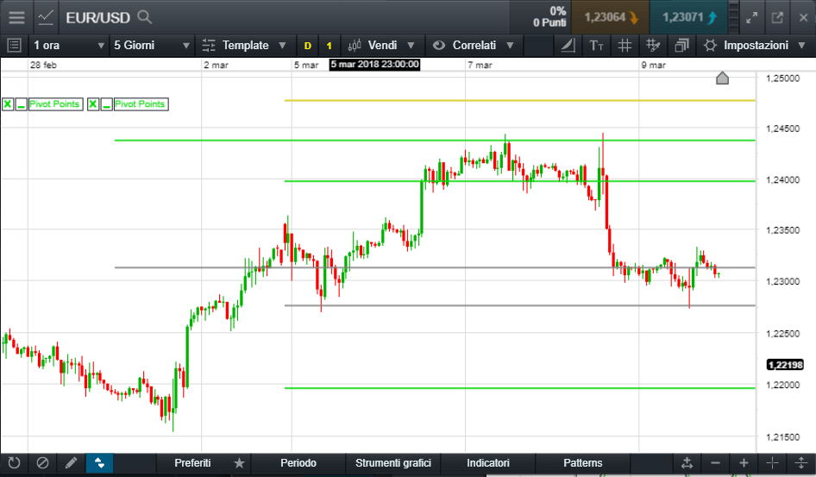This screenshot has height=477, width=816.
Task: Click the search magnifier next to EUR/USD
Action: pos(144,17)
